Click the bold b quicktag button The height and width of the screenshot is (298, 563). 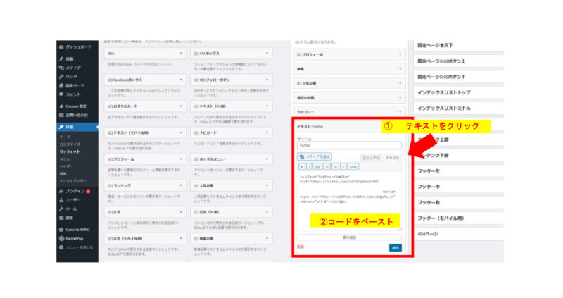click(x=302, y=166)
